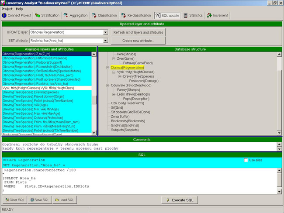Click Refresh list of layers and attributes
Screen dimensions: 284x213
[139, 32]
